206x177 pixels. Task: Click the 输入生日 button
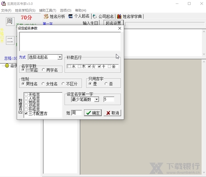pos(90,23)
